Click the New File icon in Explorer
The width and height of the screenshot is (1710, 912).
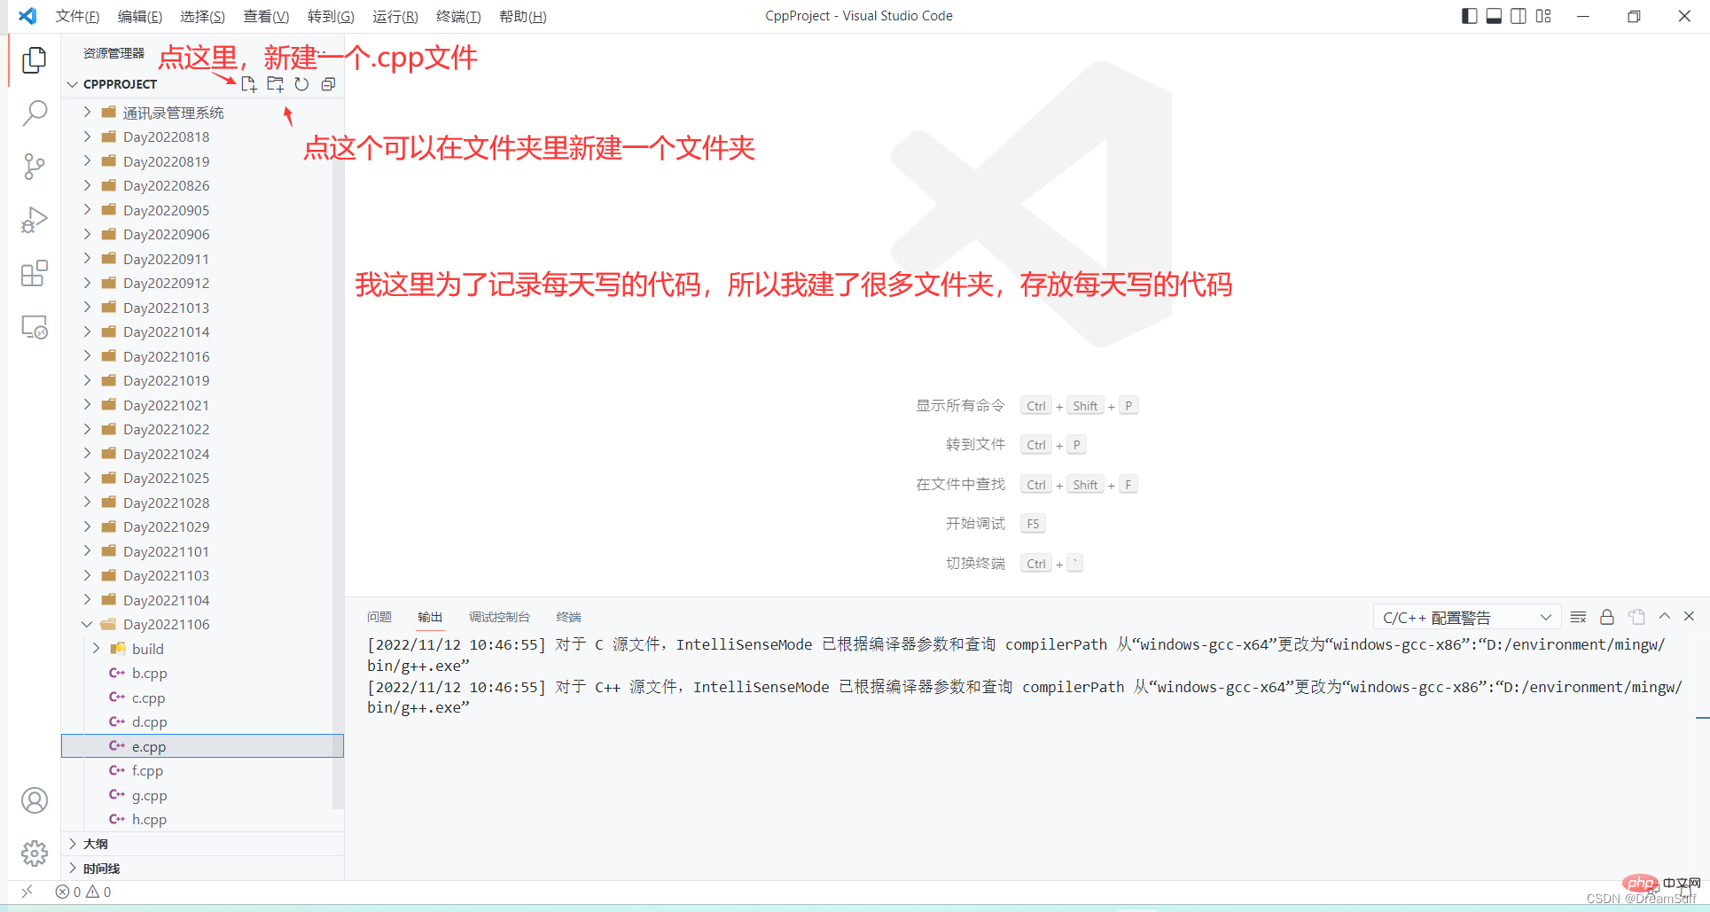(248, 84)
